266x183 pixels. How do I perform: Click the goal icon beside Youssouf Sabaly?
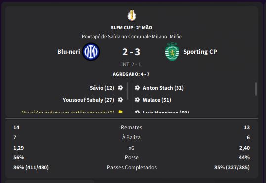click(120, 100)
